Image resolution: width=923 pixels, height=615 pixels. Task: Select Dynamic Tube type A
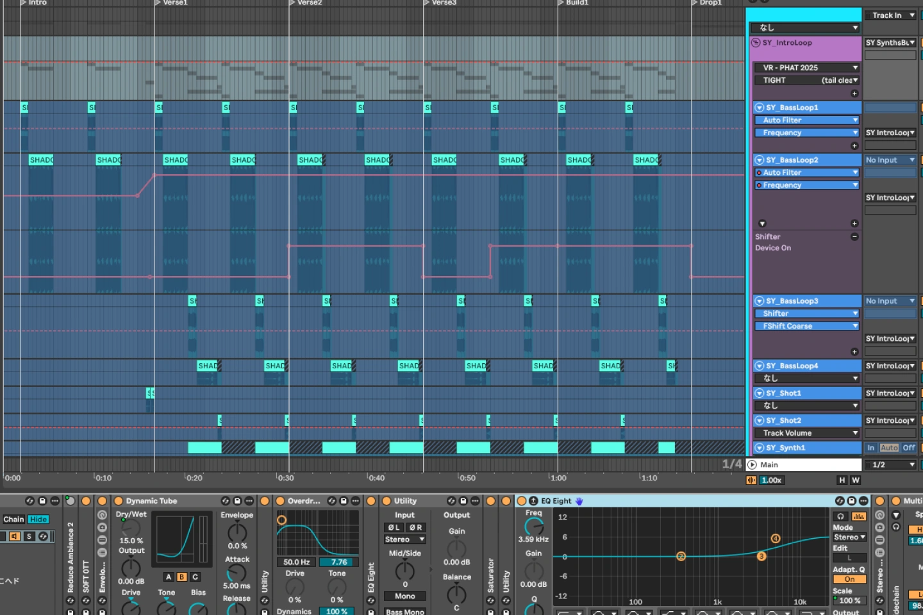169,577
